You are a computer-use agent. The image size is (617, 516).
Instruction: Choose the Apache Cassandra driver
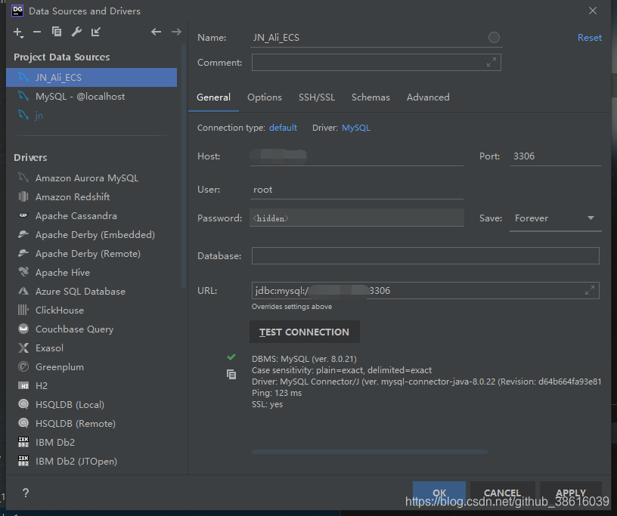coord(76,216)
